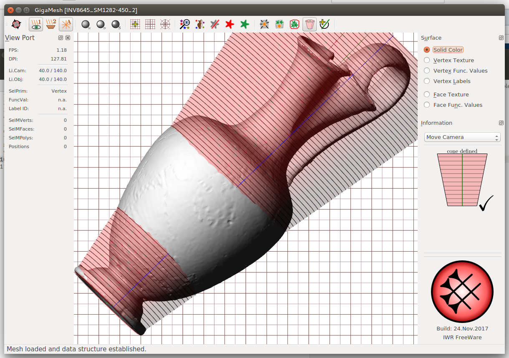The width and height of the screenshot is (509, 358).
Task: Click the GigaMesh round red logo
Action: point(462,291)
